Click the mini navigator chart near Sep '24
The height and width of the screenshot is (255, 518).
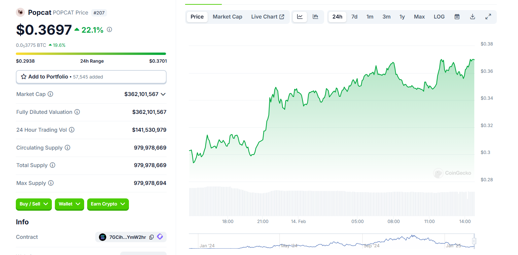click(x=372, y=241)
